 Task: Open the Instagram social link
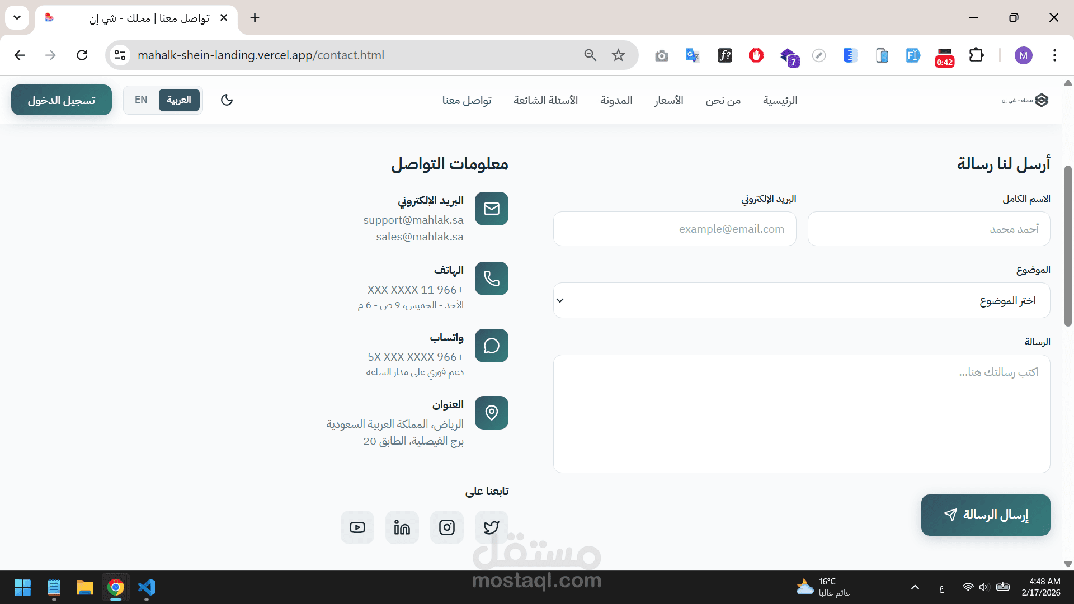[x=446, y=527]
